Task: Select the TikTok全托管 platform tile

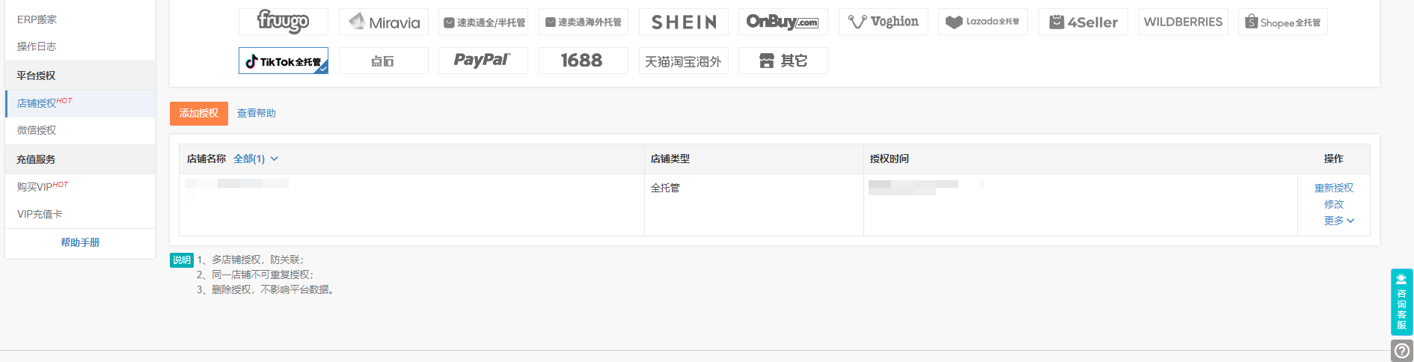Action: [x=284, y=61]
